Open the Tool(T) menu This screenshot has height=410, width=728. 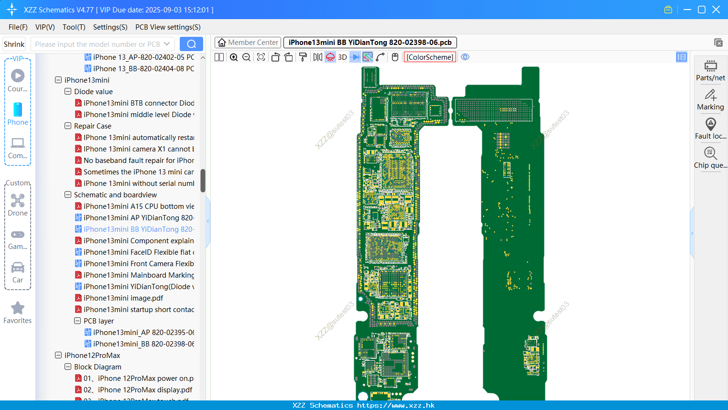pyautogui.click(x=74, y=27)
